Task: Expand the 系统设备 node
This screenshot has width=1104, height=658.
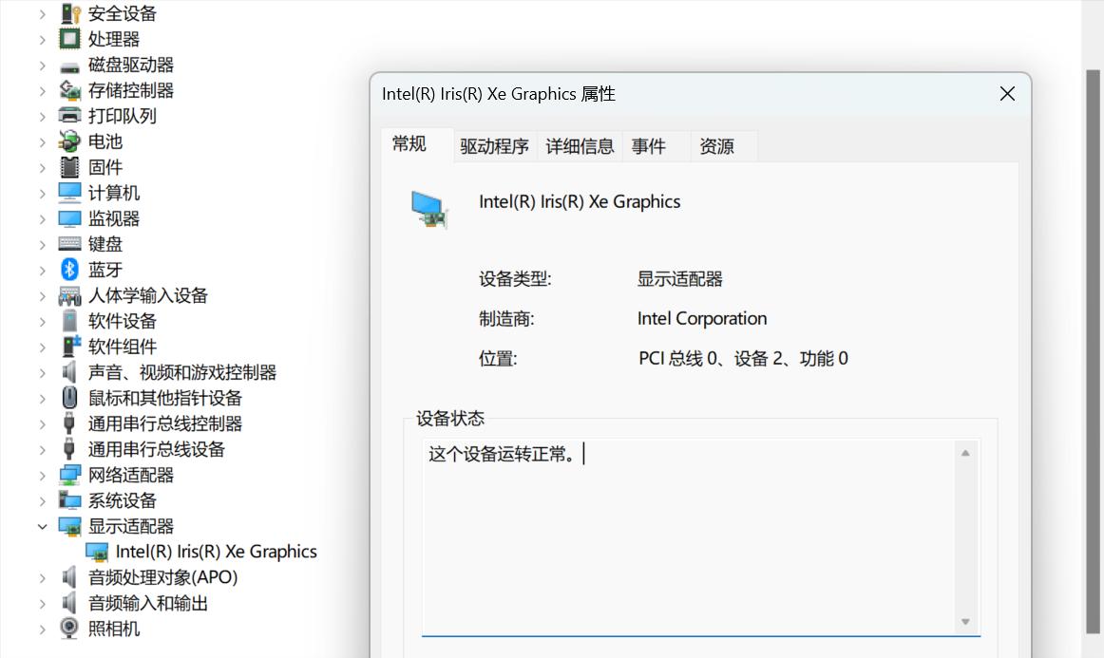Action: (x=42, y=501)
